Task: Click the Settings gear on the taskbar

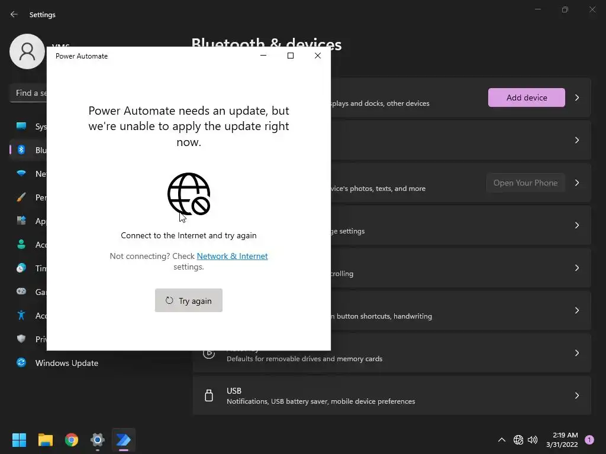Action: click(x=98, y=440)
